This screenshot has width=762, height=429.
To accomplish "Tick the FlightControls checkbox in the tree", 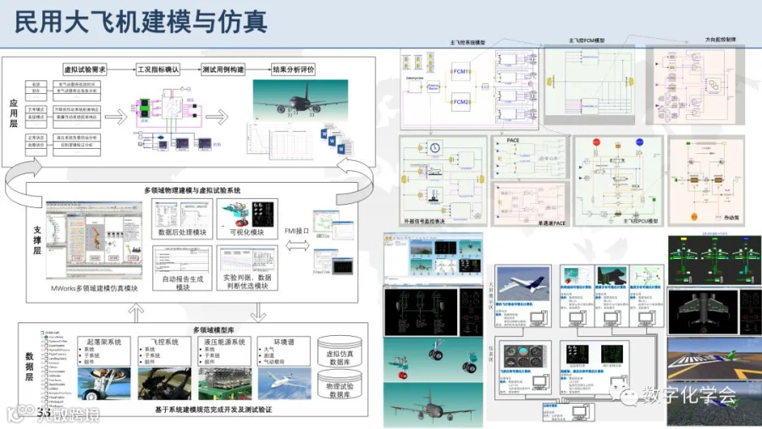I will point(47,355).
